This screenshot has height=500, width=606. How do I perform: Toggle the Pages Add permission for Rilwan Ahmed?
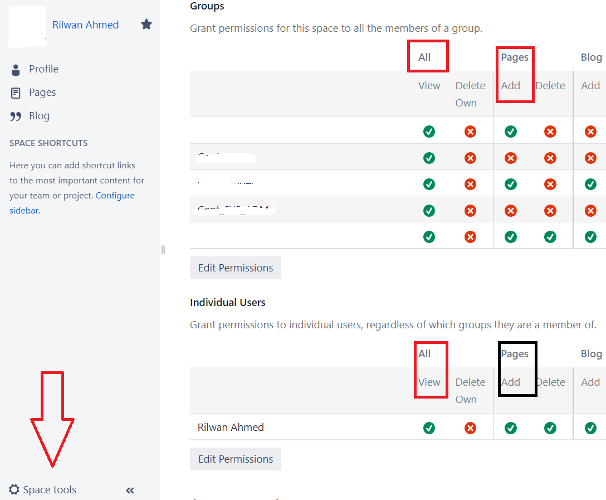[510, 428]
